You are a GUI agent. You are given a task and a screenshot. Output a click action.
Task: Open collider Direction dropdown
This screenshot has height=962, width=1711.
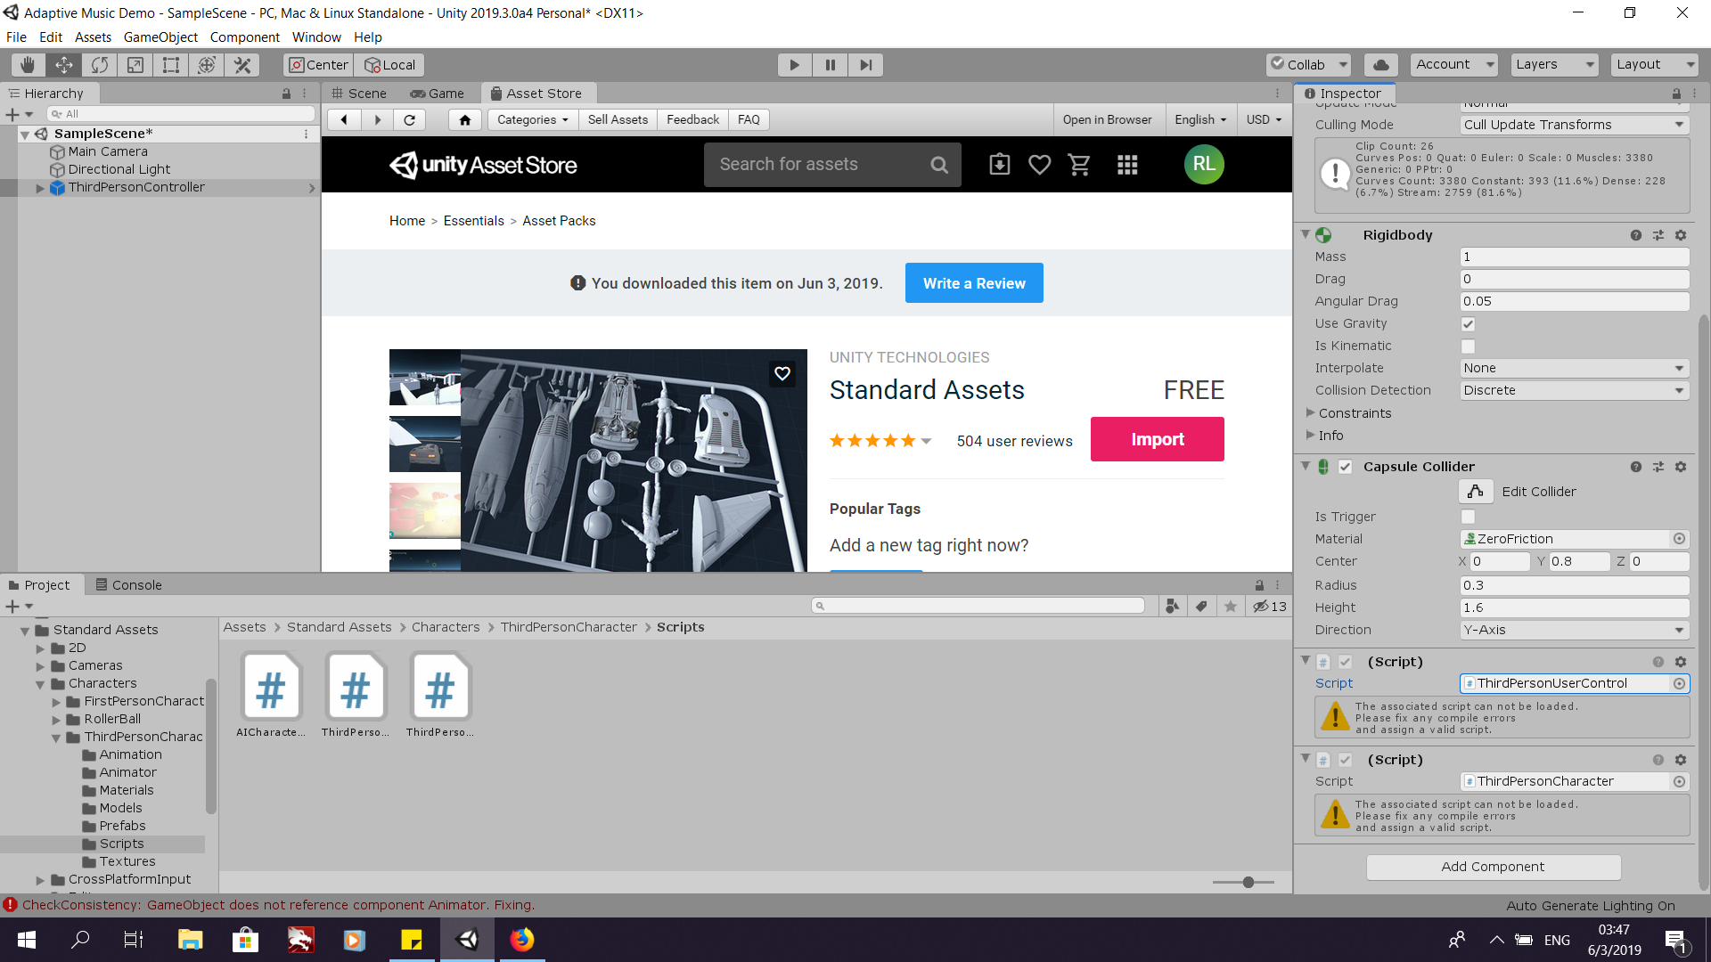1575,630
